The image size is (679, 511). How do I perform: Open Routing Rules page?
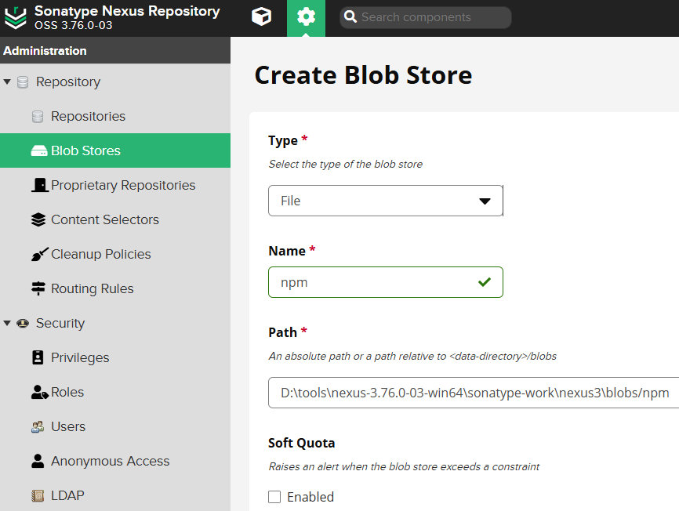[x=115, y=288]
